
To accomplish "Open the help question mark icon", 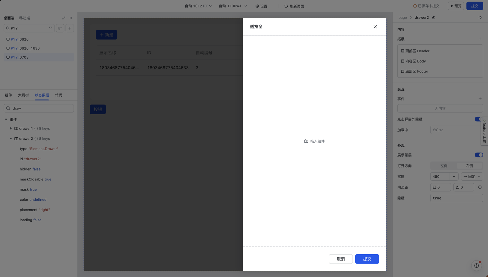I will point(476,265).
